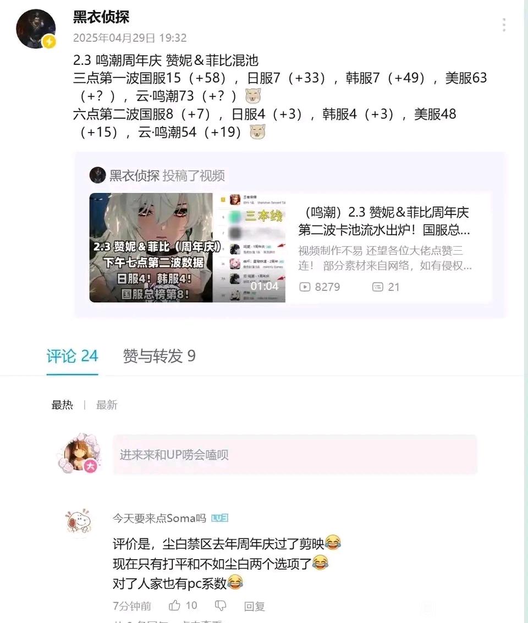
Task: Click the video play count icon
Action: coord(305,287)
